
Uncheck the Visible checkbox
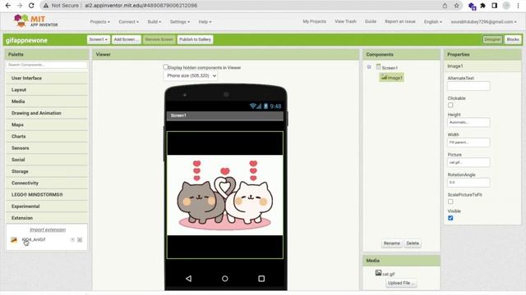coord(450,218)
